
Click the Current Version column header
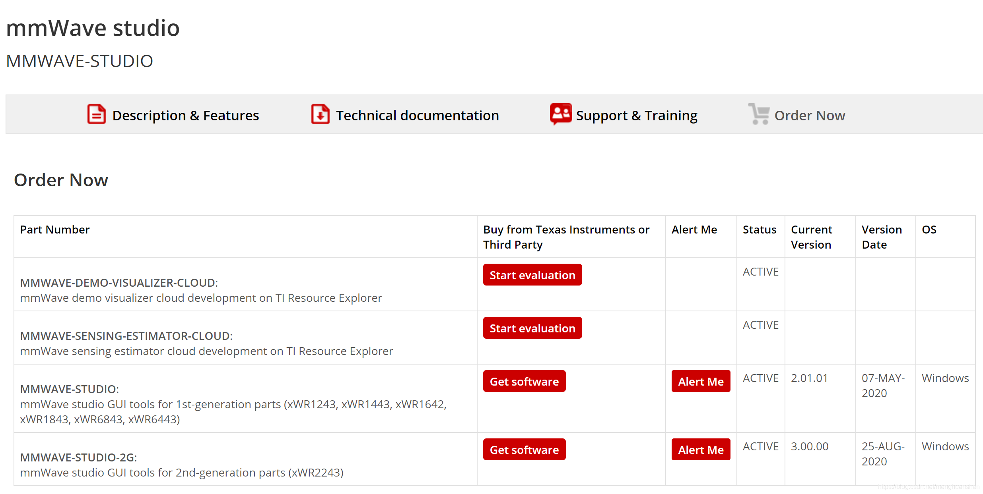click(811, 237)
